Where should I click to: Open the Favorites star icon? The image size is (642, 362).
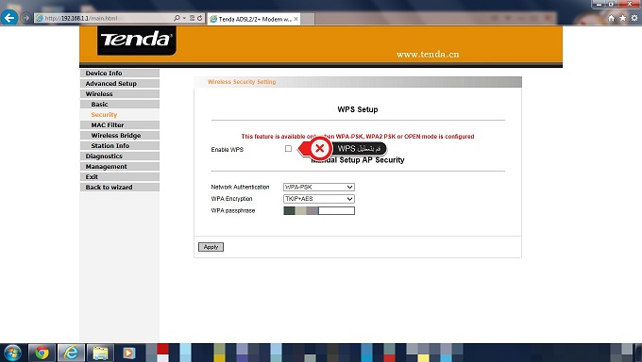click(623, 18)
